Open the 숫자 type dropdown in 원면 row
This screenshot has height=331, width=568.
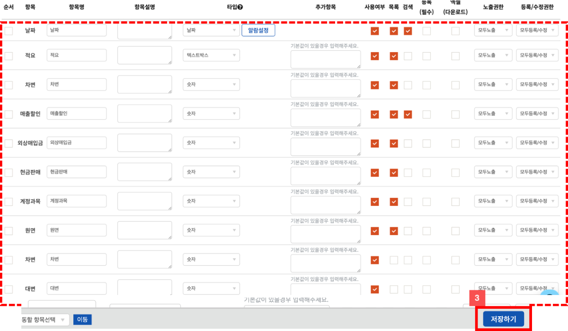(x=211, y=230)
